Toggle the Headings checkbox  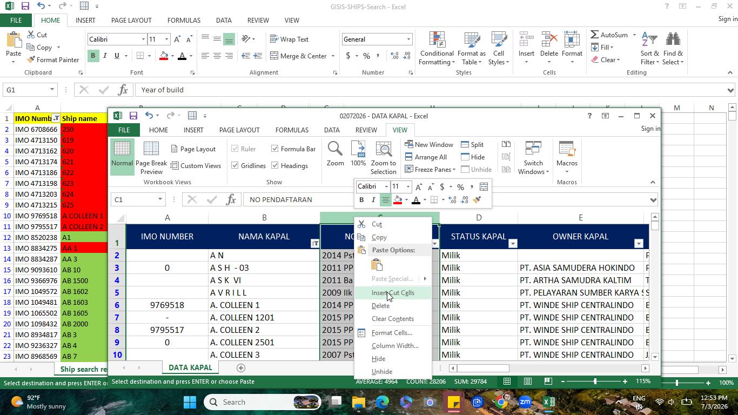click(275, 165)
